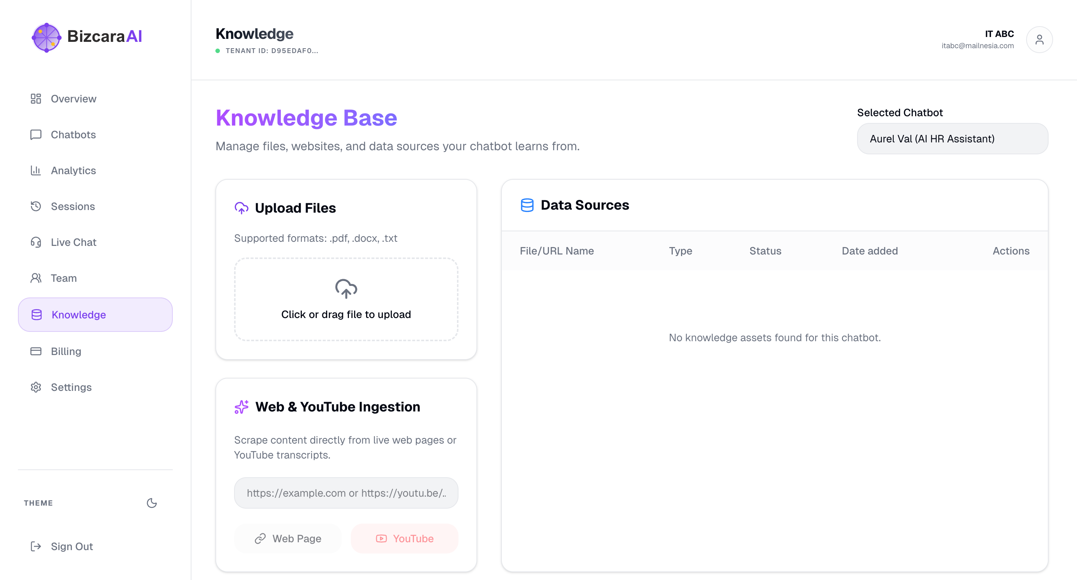
Task: Click Sign Out at the bottom
Action: point(61,546)
